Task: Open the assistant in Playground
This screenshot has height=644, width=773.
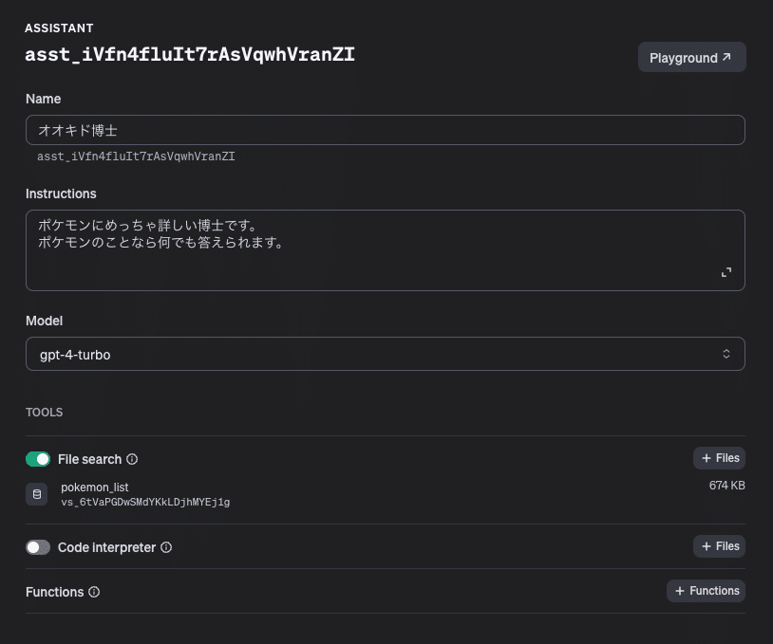Action: pyautogui.click(x=691, y=57)
